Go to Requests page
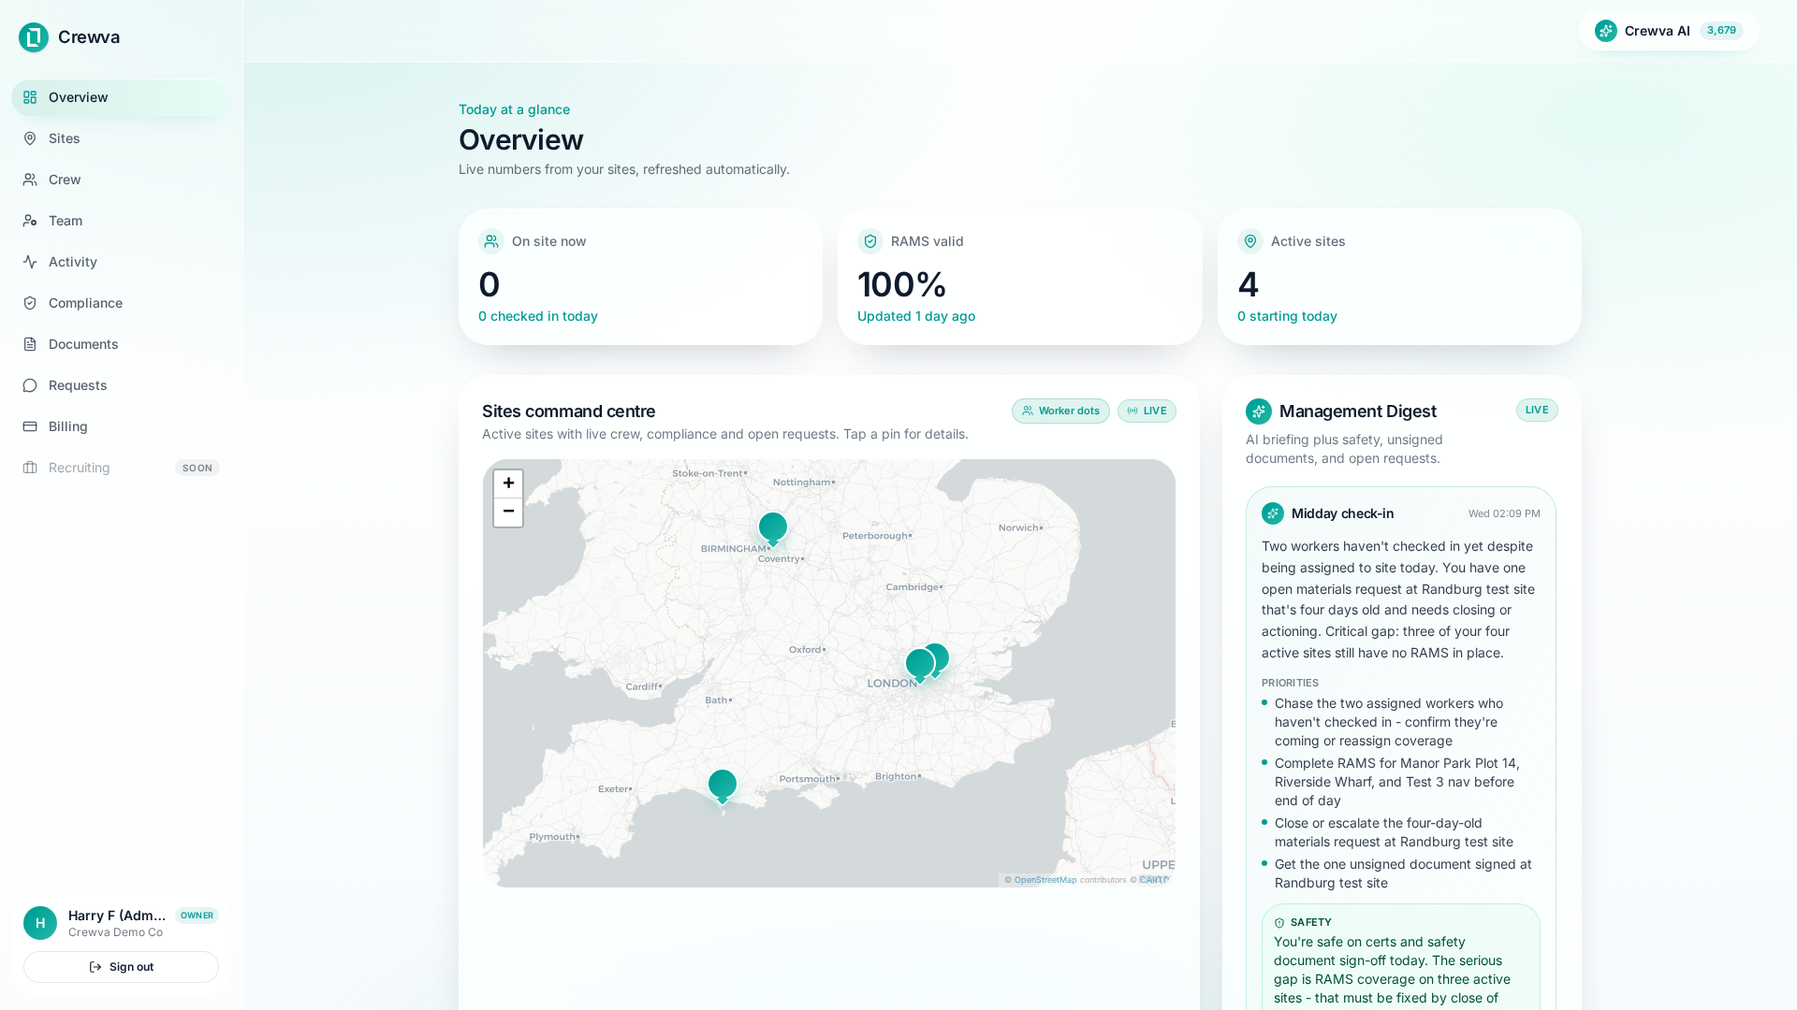 121,385
